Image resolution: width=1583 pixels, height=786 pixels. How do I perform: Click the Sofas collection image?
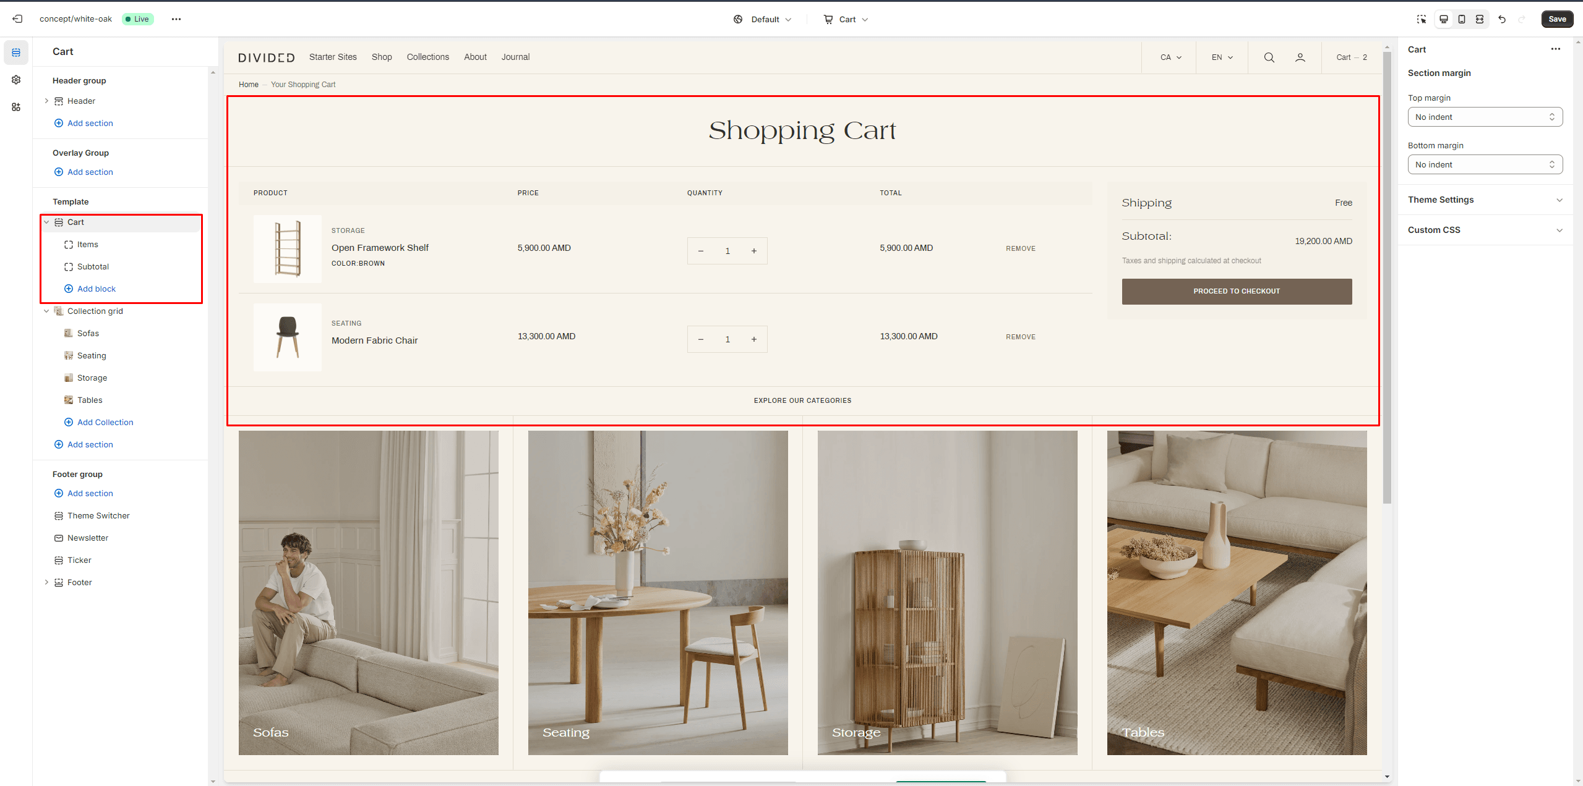click(x=368, y=592)
